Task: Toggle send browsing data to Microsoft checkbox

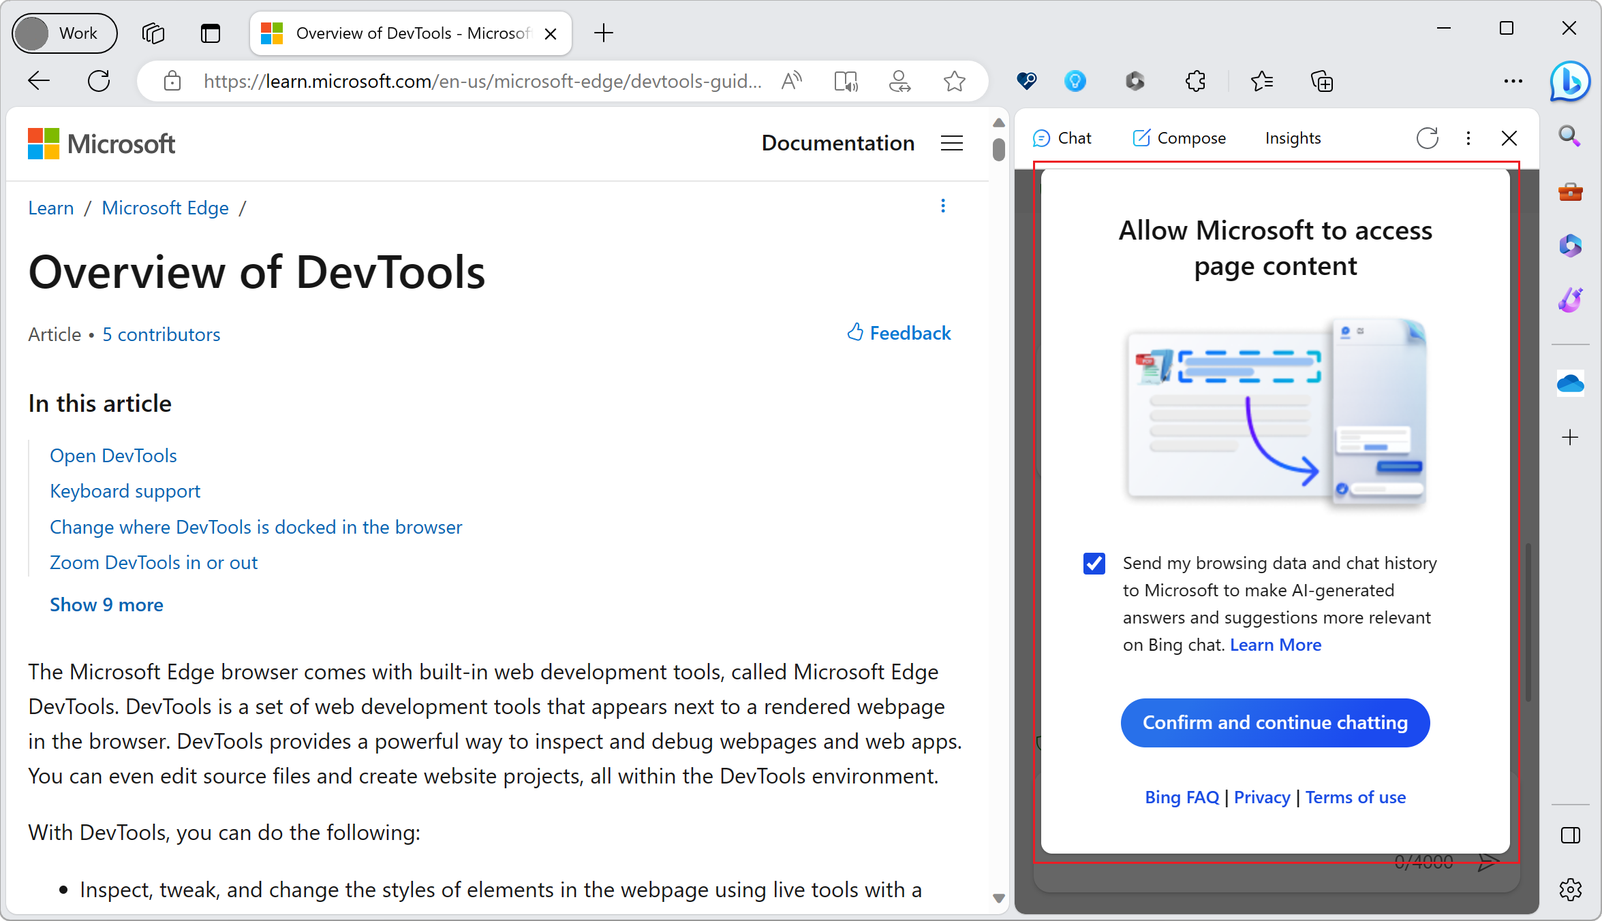Action: (1094, 563)
